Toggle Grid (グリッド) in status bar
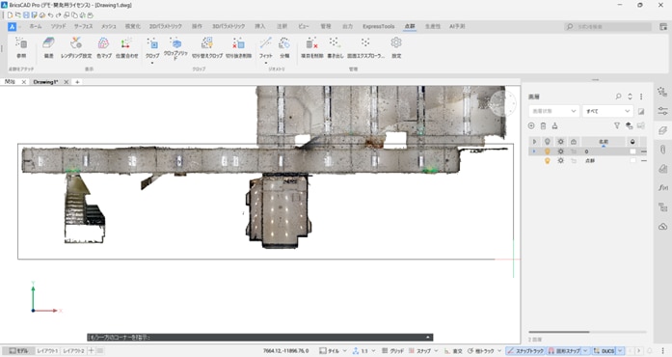The image size is (672, 357). coord(392,351)
